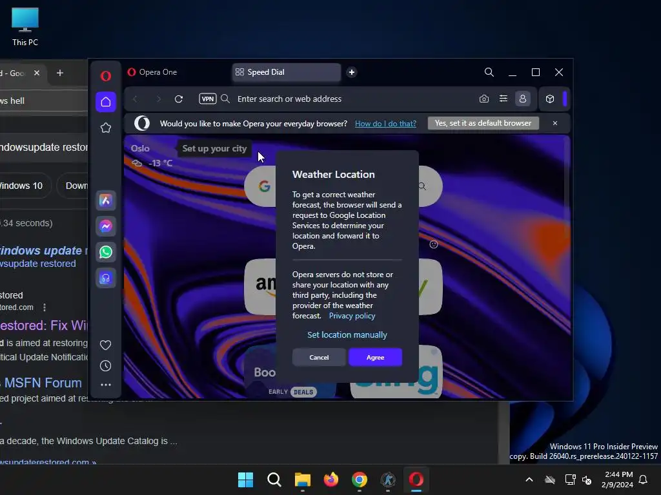
Task: Open Messenger icon in Opera sidebar
Action: pyautogui.click(x=106, y=226)
